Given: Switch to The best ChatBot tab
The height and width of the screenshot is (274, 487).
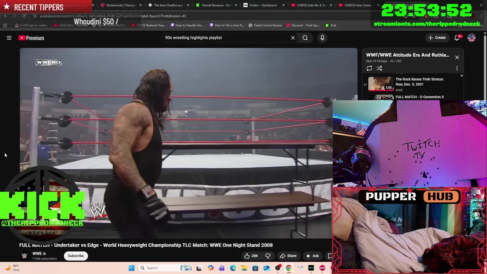Looking at the screenshot, I should pos(168,5).
